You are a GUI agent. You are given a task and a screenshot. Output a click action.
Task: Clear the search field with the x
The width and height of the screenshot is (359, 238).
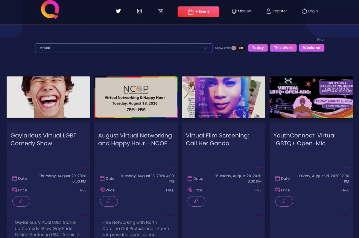click(206, 48)
